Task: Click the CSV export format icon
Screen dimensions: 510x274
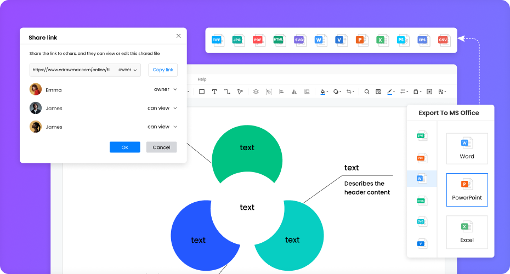Action: click(x=443, y=40)
